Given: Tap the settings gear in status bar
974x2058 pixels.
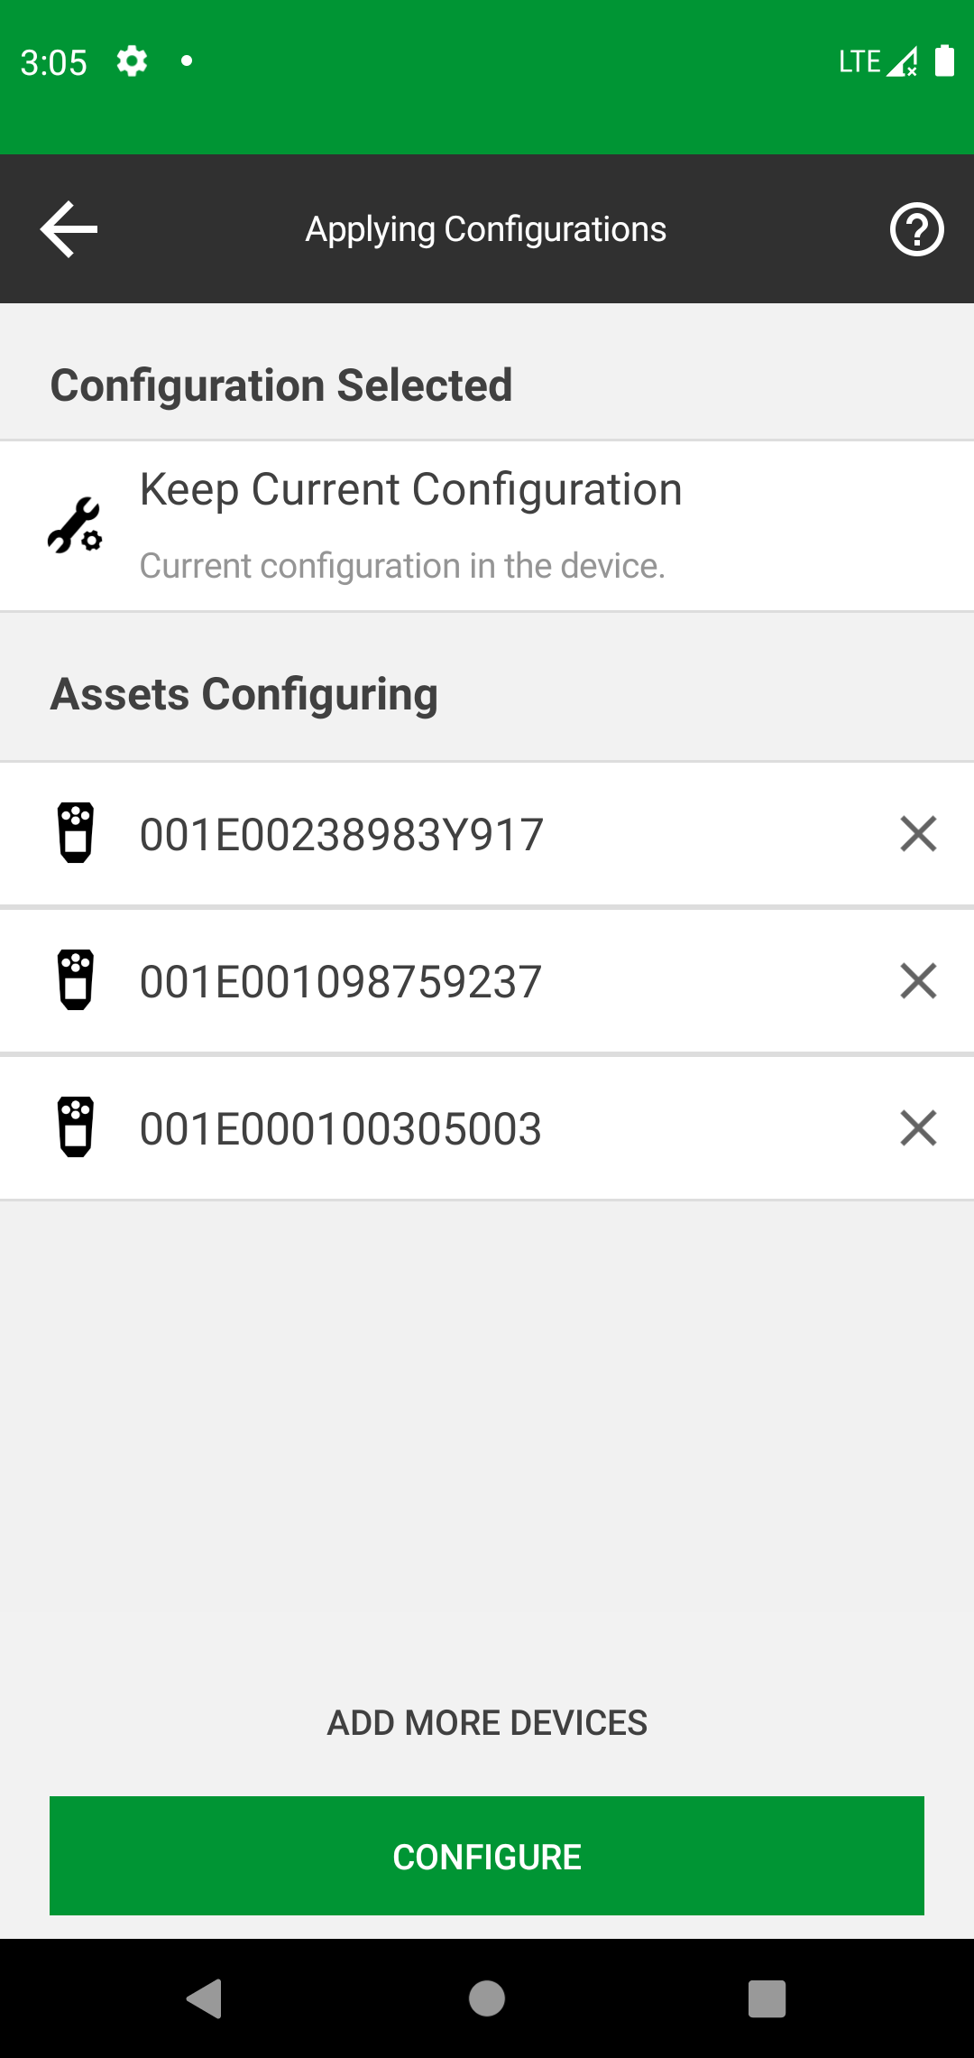Looking at the screenshot, I should point(132,61).
